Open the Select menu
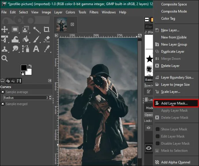199x166 pixels. (23, 12)
